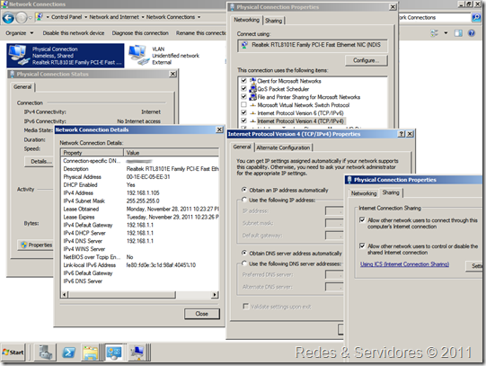Click the Forward navigation arrow

(x=22, y=18)
